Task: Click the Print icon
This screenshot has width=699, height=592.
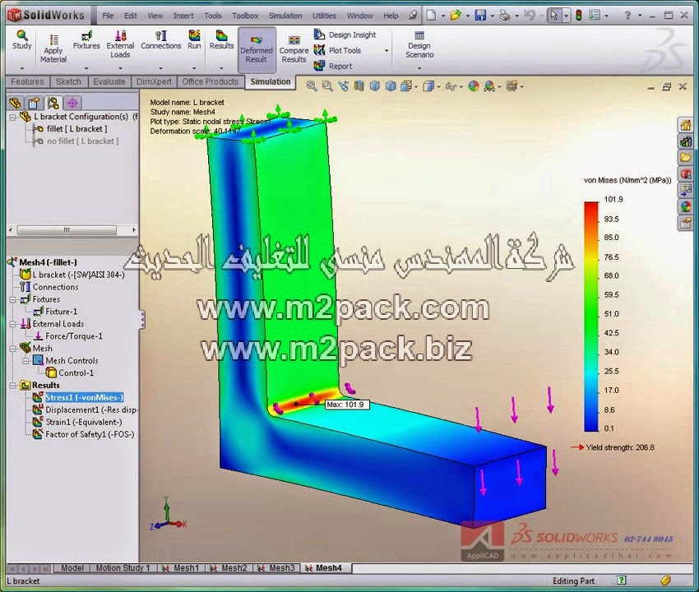Action: [505, 15]
